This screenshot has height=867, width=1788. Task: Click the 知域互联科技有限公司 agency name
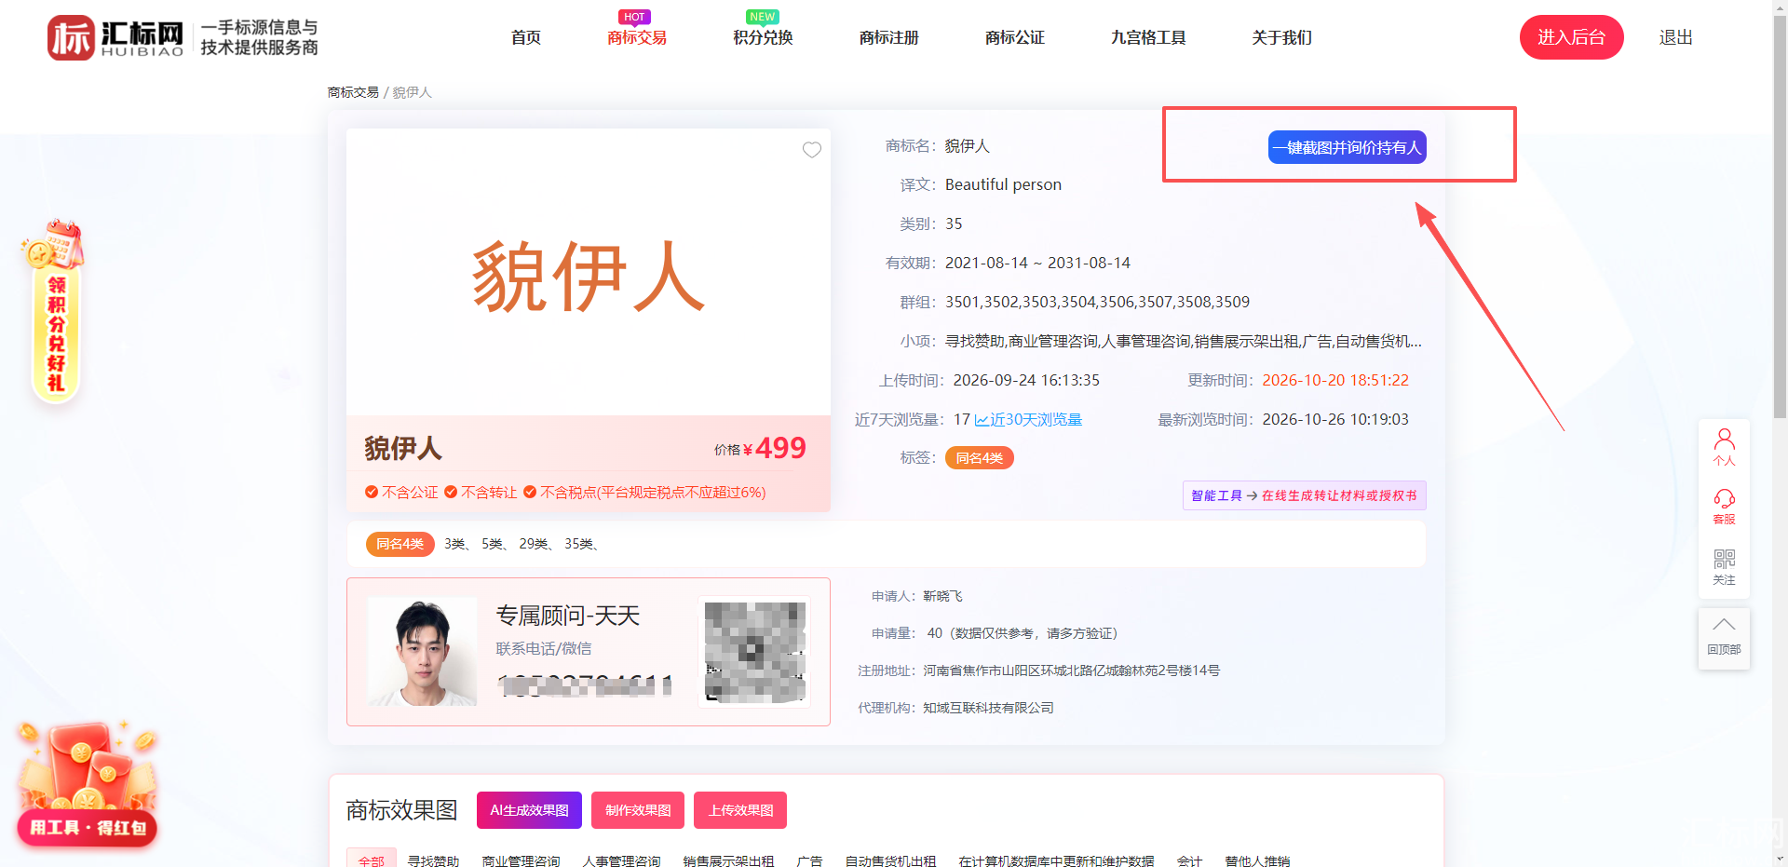point(988,708)
